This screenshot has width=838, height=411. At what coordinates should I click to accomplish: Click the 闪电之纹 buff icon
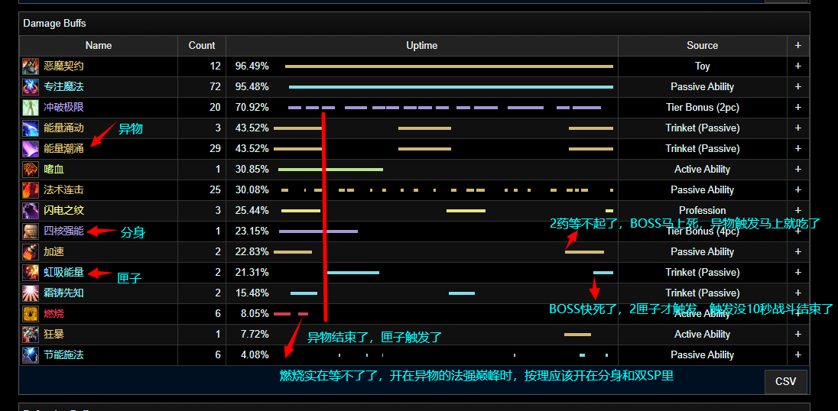click(30, 211)
